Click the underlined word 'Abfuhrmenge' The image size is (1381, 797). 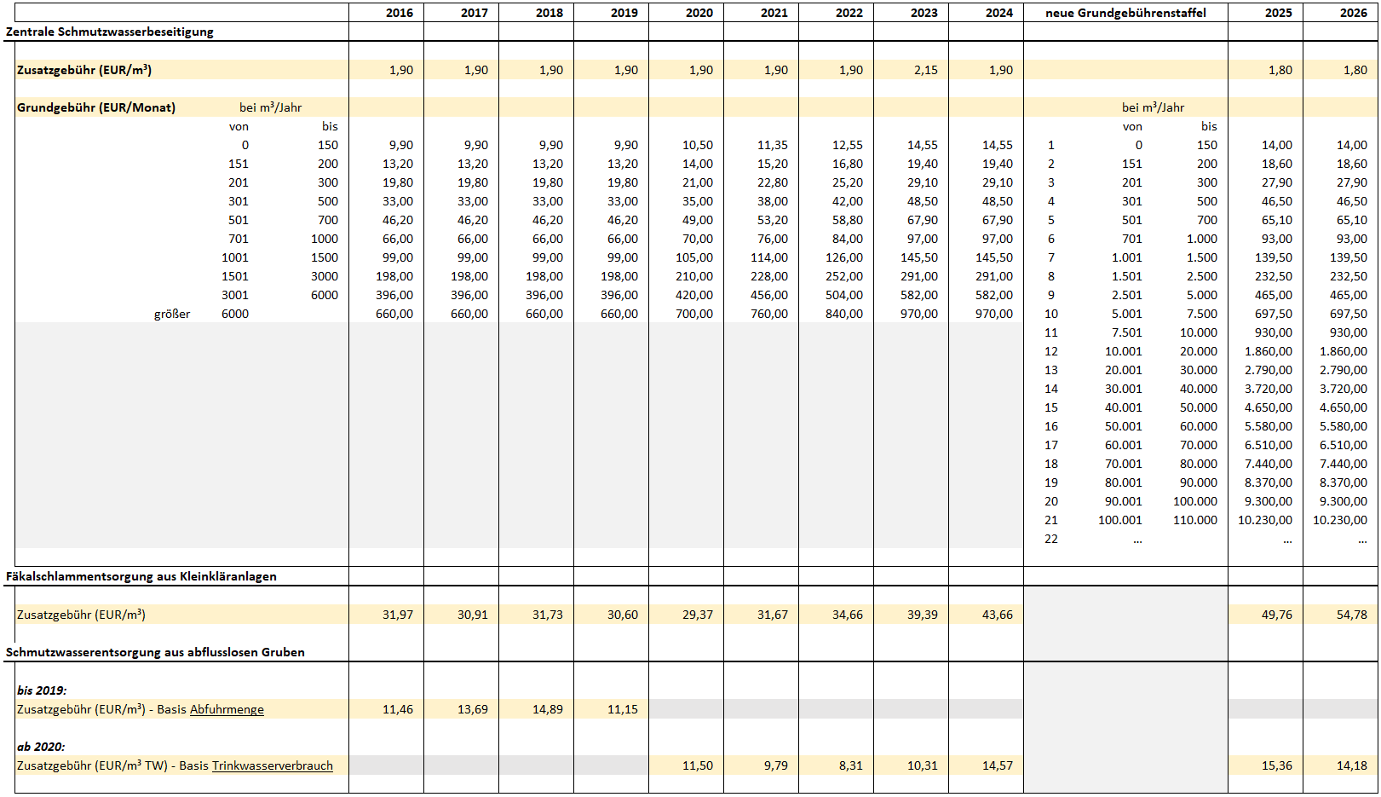[x=227, y=709]
